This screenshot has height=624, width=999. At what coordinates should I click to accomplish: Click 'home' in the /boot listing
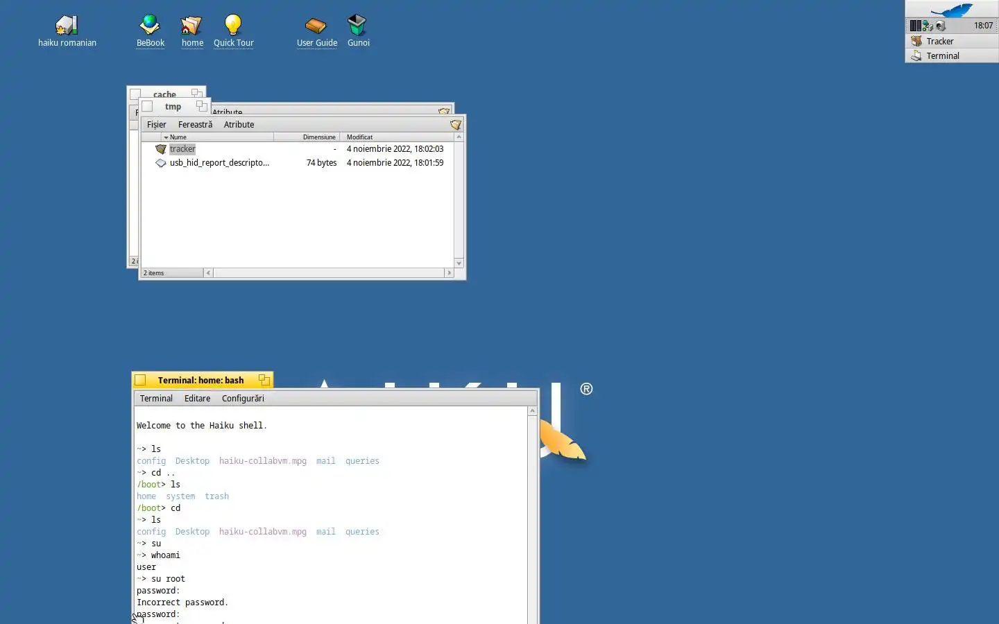(146, 496)
